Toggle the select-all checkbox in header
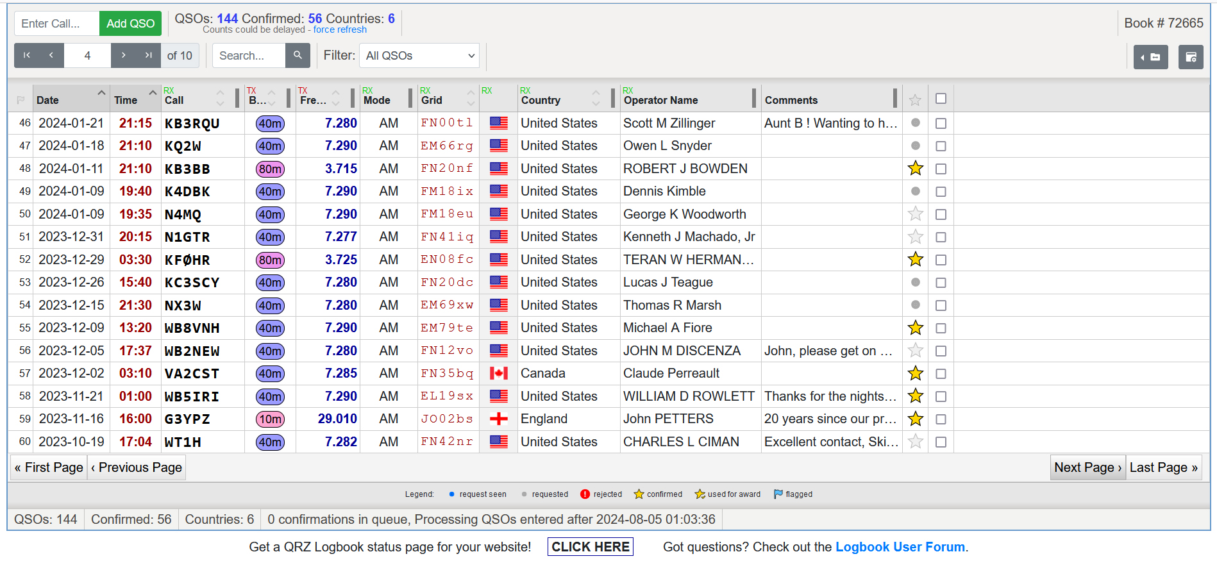Image resolution: width=1217 pixels, height=570 pixels. coord(941,99)
